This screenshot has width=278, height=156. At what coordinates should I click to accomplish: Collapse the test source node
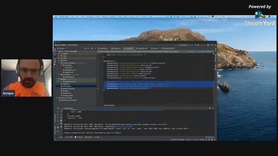pos(59,79)
